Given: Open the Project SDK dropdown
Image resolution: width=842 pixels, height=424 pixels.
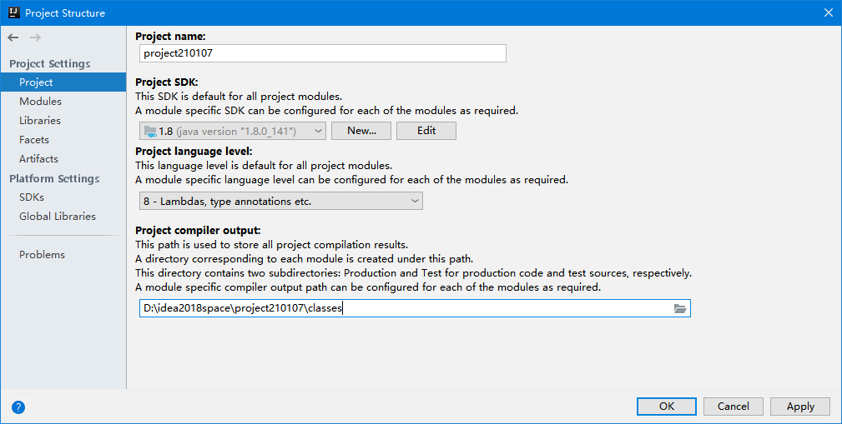Looking at the screenshot, I should pos(233,131).
